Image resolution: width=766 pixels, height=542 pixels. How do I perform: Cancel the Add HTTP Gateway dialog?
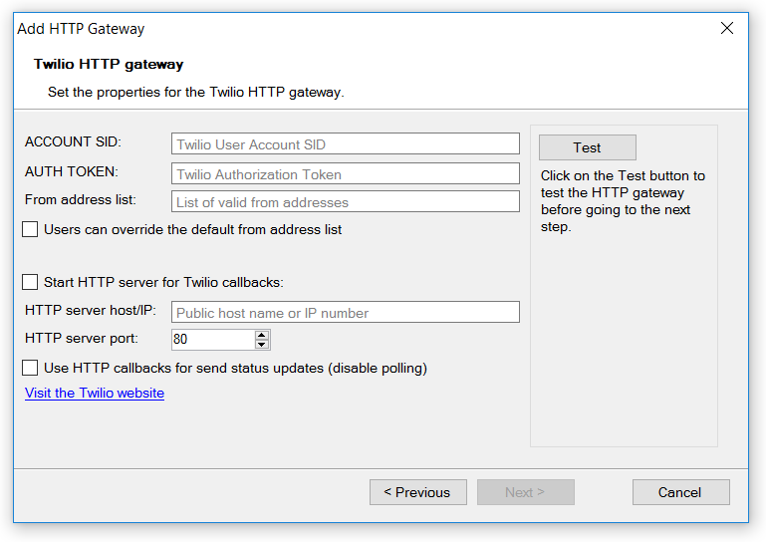(x=680, y=492)
